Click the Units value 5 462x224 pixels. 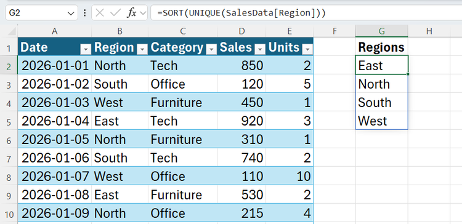(290, 84)
